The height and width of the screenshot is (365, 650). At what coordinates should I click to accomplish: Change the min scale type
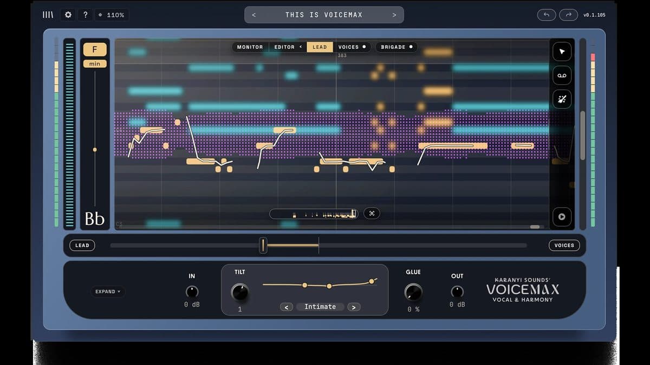pyautogui.click(x=95, y=64)
